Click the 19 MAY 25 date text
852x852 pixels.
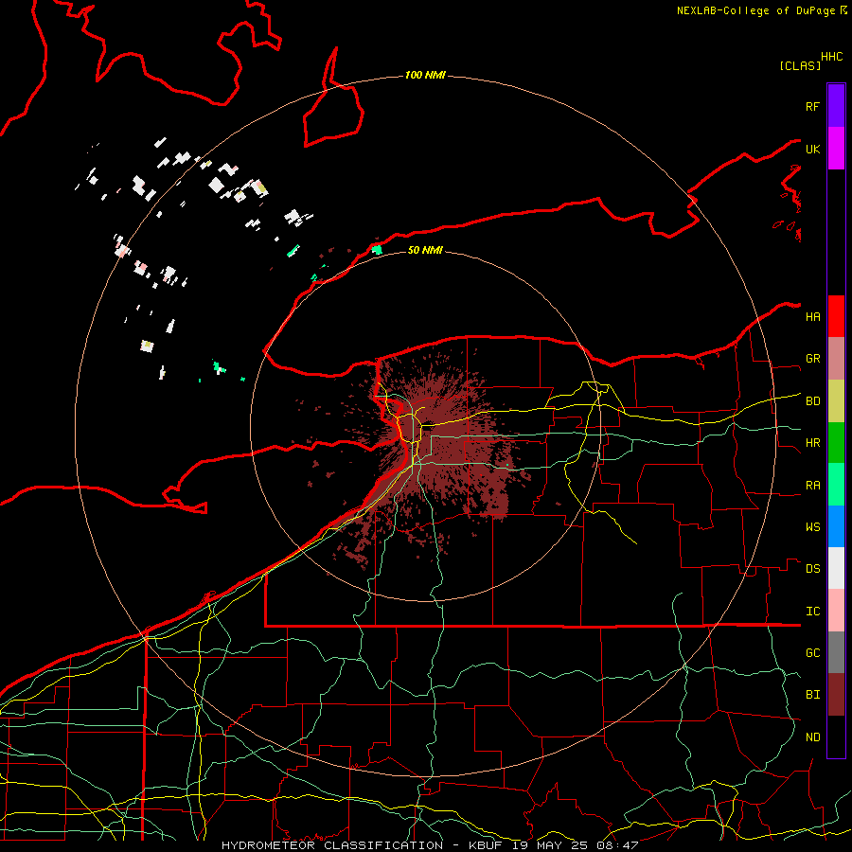click(x=549, y=845)
